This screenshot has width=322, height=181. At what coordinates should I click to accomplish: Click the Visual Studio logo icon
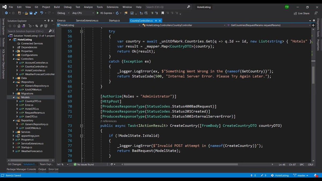[4, 7]
